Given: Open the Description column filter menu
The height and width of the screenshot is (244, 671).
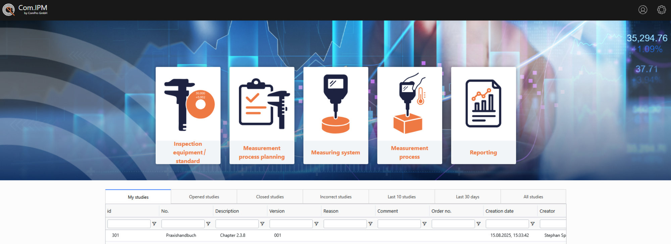Looking at the screenshot, I should (x=262, y=224).
